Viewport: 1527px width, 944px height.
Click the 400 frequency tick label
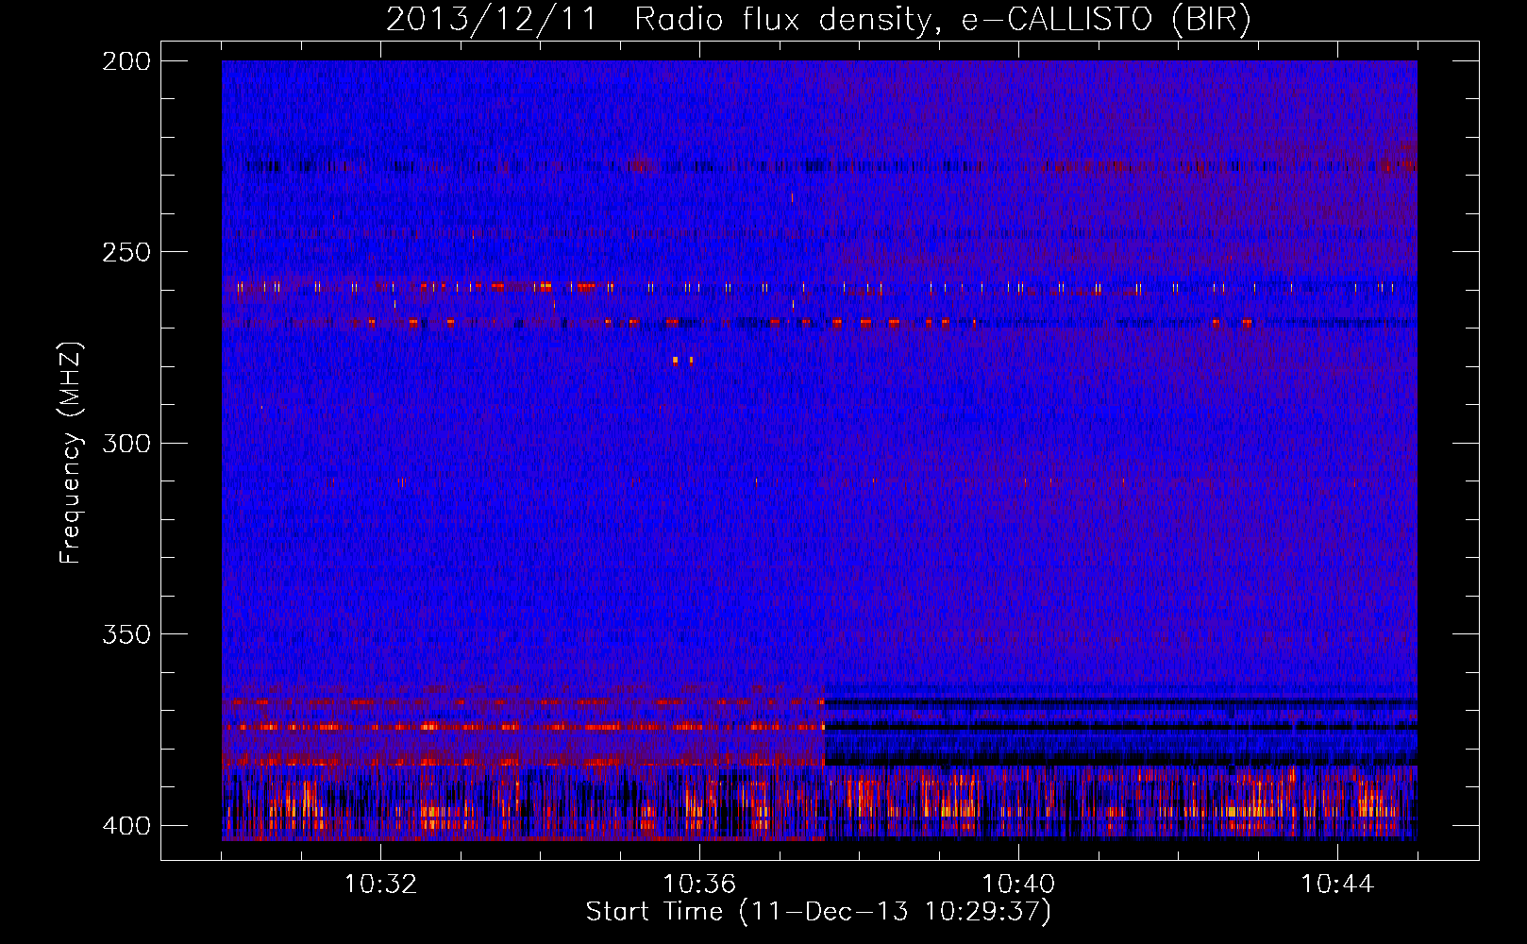tap(126, 825)
